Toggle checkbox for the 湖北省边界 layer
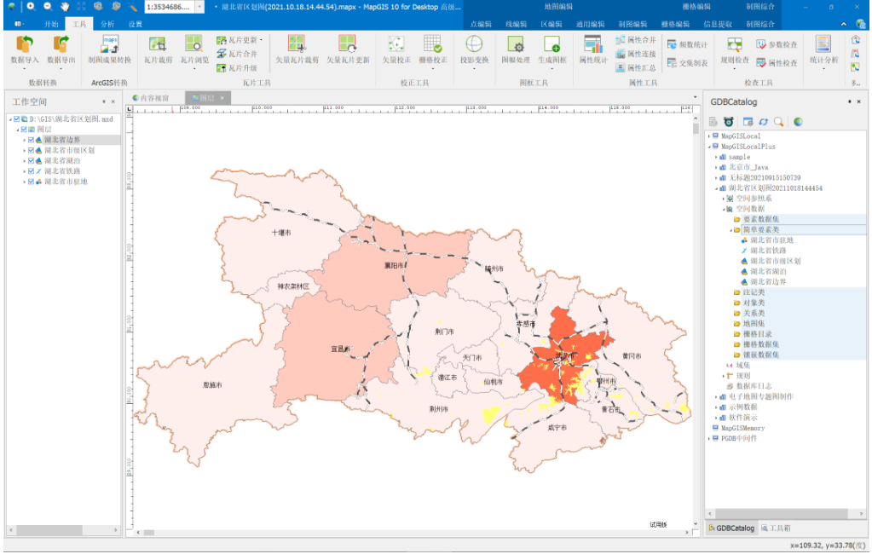This screenshot has width=872, height=554. point(32,140)
